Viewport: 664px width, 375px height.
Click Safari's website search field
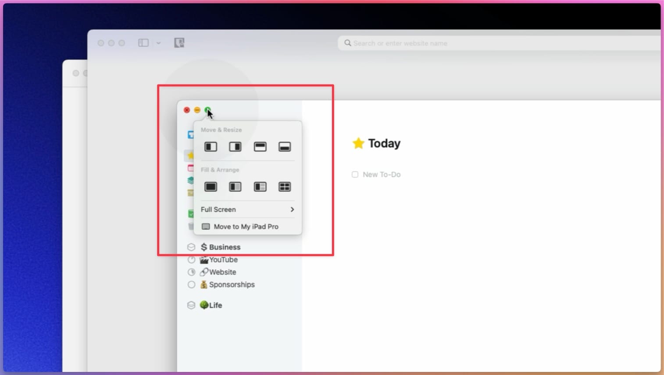[x=439, y=43]
